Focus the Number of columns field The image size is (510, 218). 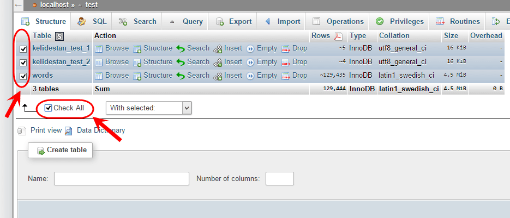280,178
